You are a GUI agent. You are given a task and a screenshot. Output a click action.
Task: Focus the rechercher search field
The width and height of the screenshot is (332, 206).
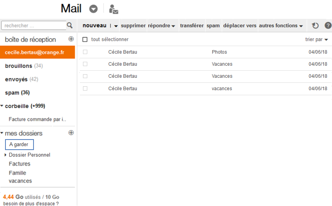(34, 26)
